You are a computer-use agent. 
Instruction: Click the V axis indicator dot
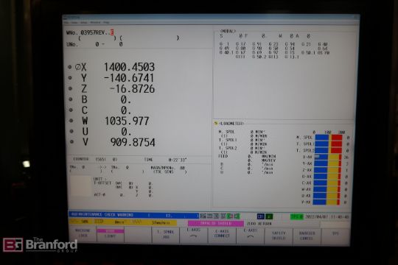tap(71, 142)
